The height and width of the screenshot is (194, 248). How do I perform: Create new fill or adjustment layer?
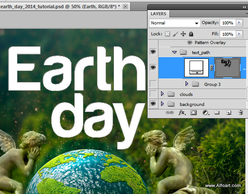(206, 112)
